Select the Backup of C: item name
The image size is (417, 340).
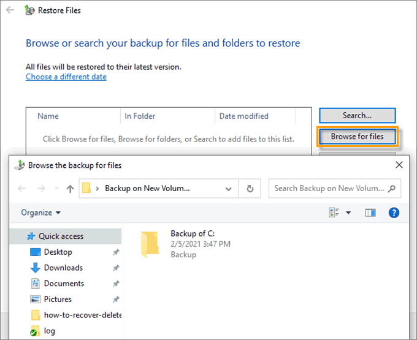tap(193, 233)
